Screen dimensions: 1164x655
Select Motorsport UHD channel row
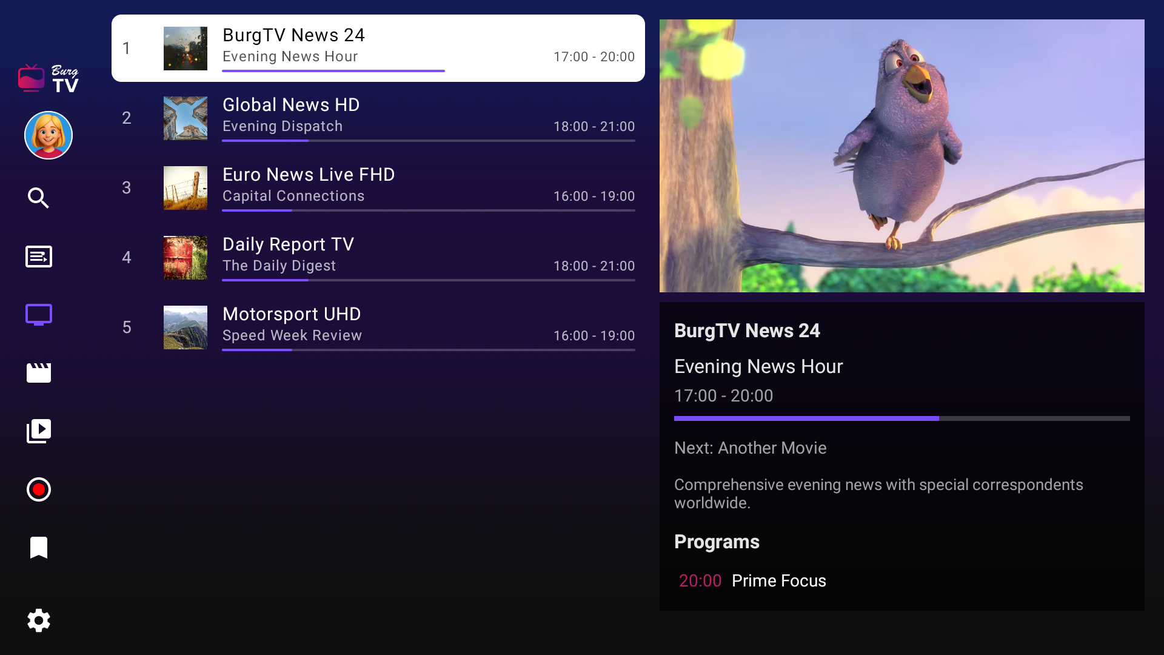(378, 327)
